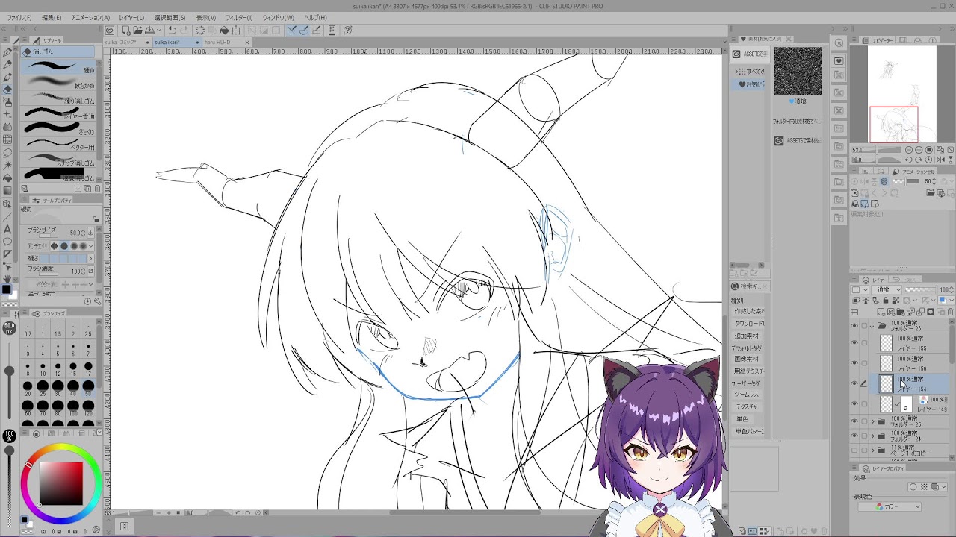Click the 画像素材 tag button

(x=747, y=359)
